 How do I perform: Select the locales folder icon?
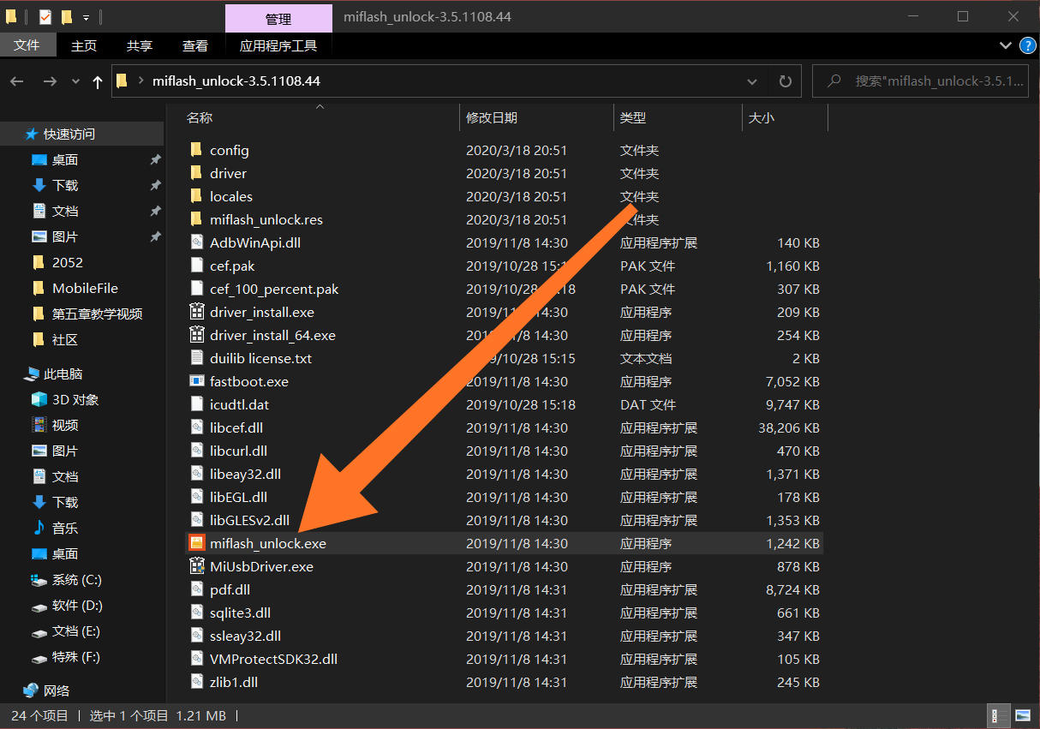196,196
